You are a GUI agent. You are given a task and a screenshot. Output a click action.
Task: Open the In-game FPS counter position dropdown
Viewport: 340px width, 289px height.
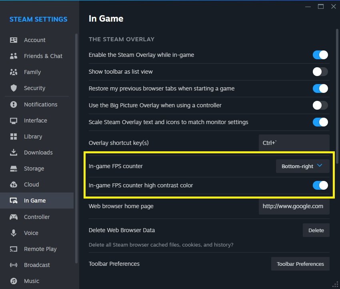tap(302, 166)
